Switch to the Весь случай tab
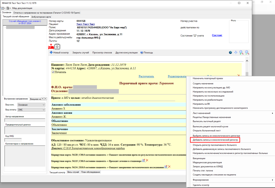This screenshot has width=275, height=188. [73, 172]
